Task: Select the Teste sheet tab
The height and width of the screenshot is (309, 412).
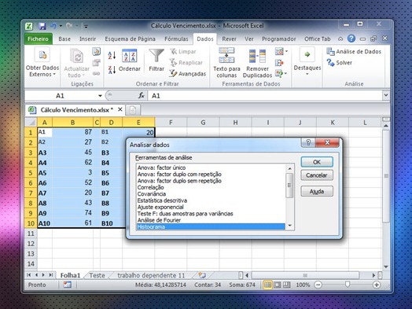Action: pyautogui.click(x=97, y=275)
